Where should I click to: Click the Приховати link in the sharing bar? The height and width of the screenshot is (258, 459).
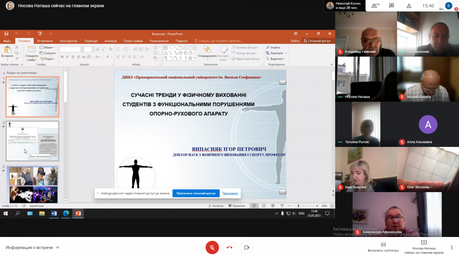(230, 193)
